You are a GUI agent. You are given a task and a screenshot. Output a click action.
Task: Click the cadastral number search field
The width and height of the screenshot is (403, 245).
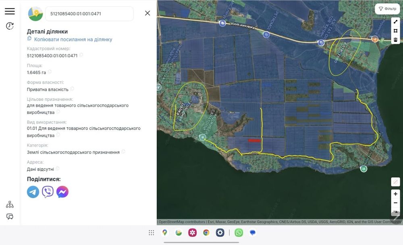point(89,14)
